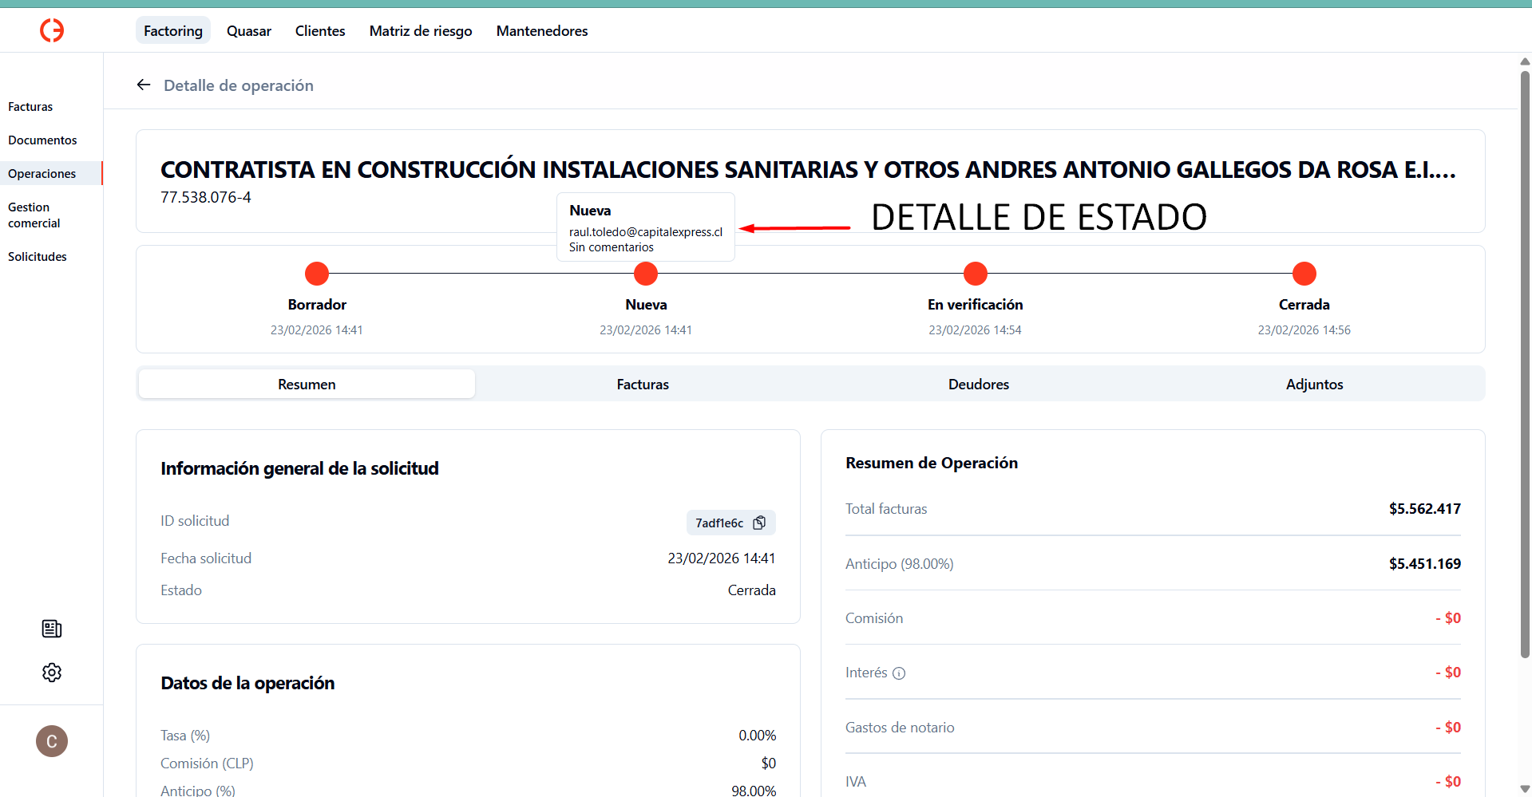Copy the solicitud ID using the copy icon
Viewport: 1532px width, 797px height.
pyautogui.click(x=759, y=523)
